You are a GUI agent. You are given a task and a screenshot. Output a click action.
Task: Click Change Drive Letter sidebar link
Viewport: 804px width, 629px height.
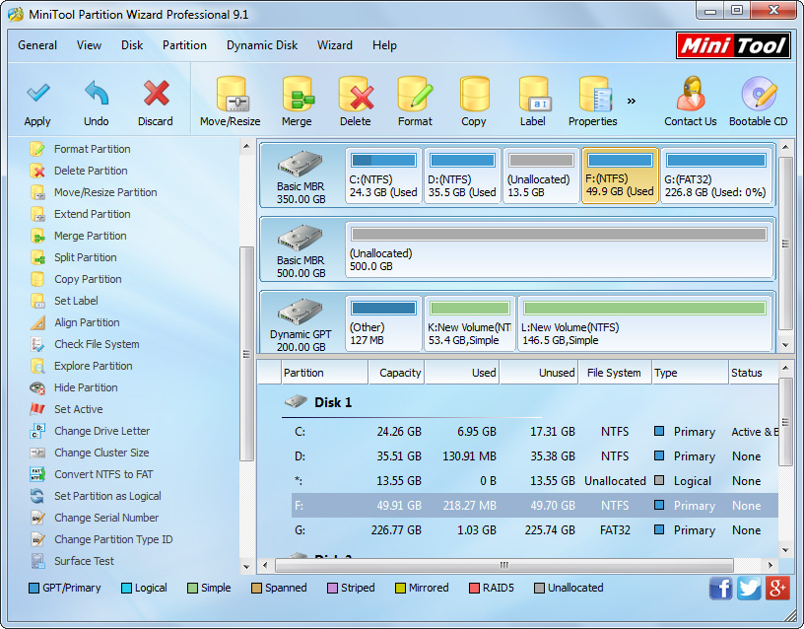tap(102, 431)
